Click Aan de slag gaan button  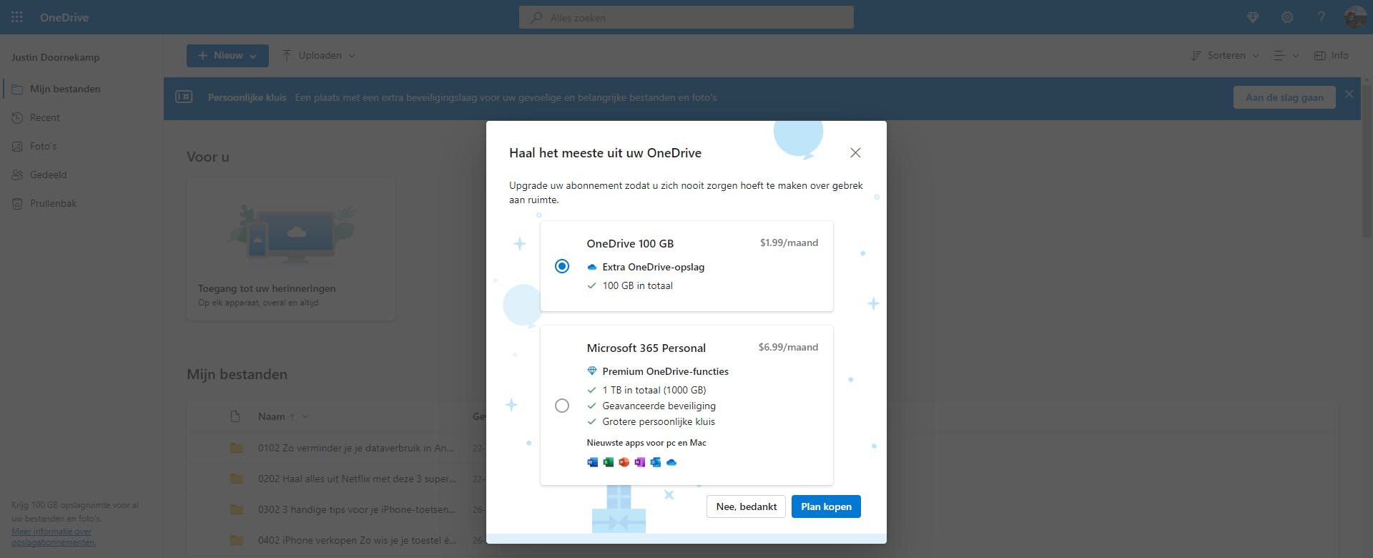(1284, 97)
